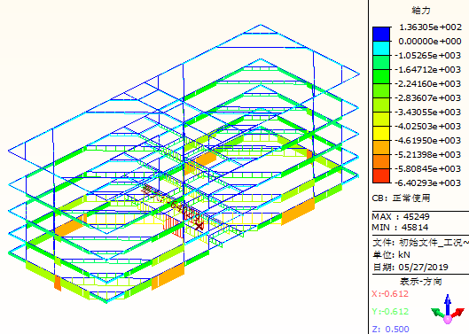The height and width of the screenshot is (334, 469).
Task: Select the 1.36305e+002 legend value
Action: [430, 27]
